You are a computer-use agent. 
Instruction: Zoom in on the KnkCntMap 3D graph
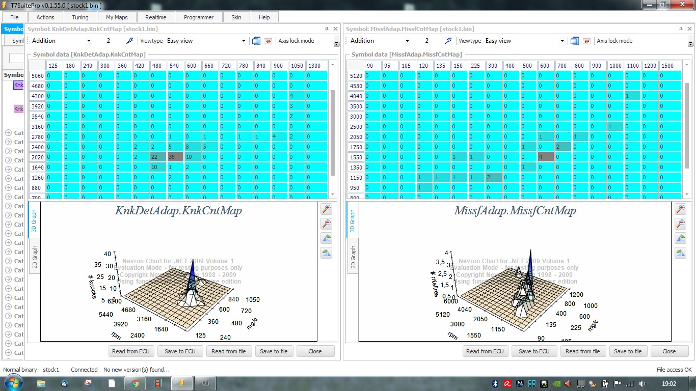point(327,209)
